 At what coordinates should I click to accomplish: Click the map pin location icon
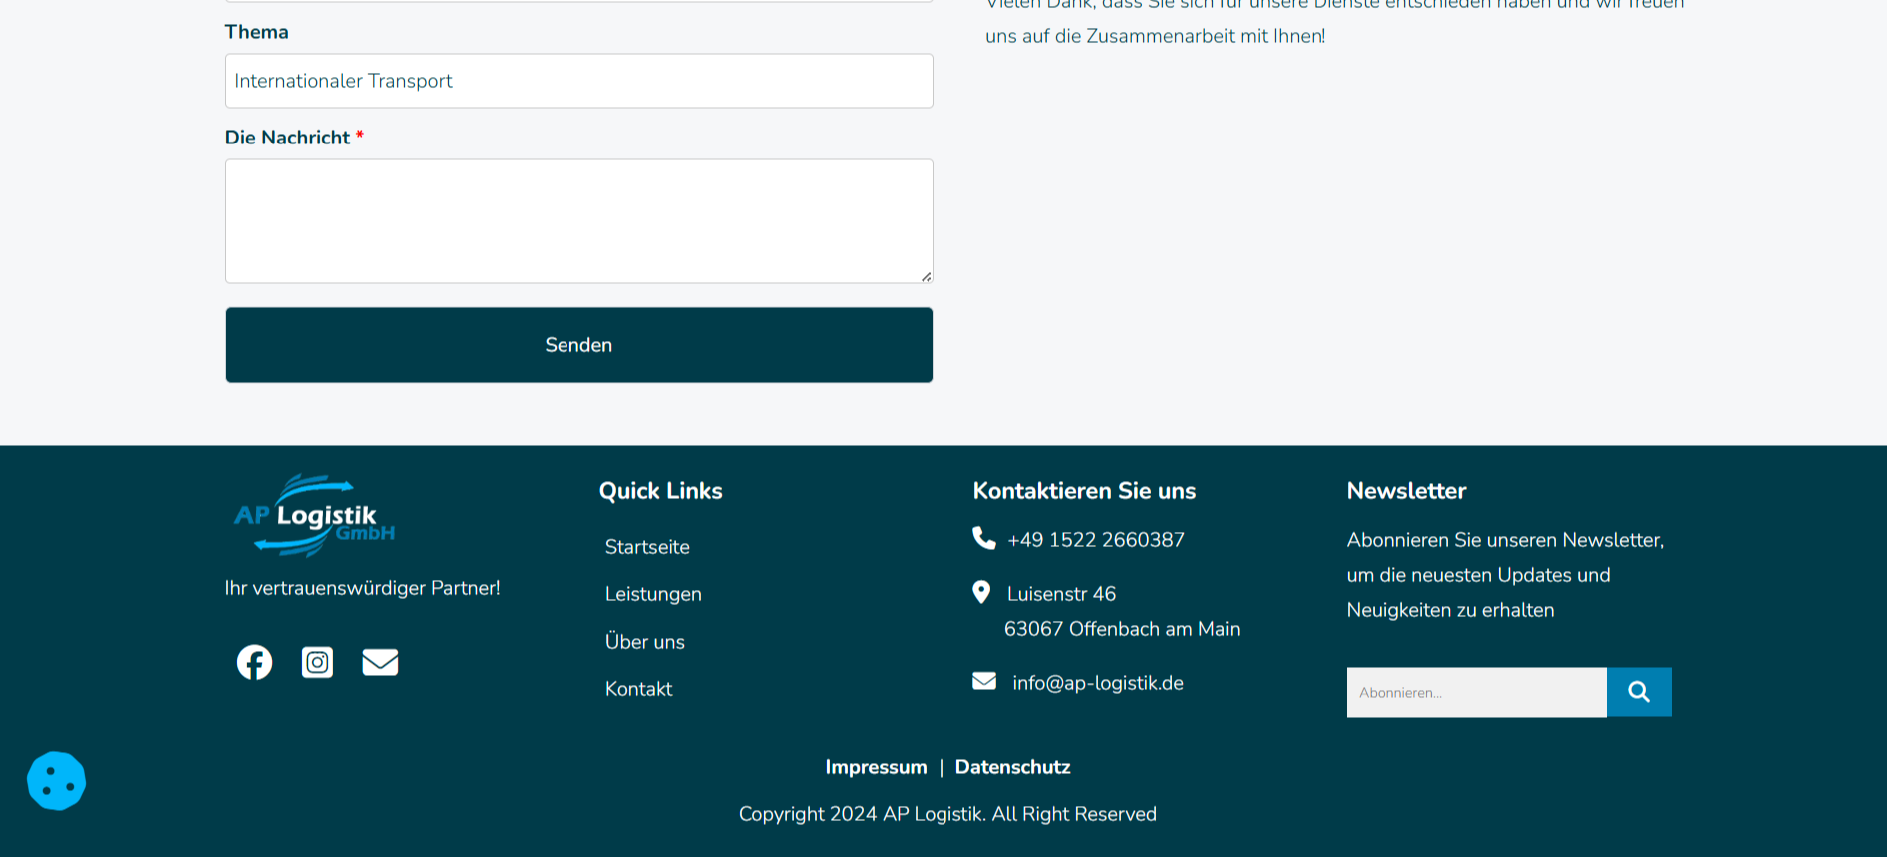[x=981, y=593]
